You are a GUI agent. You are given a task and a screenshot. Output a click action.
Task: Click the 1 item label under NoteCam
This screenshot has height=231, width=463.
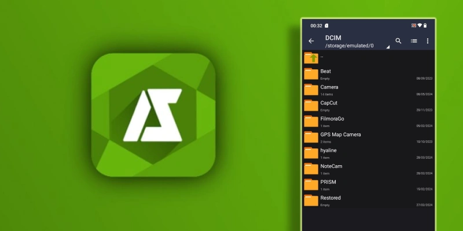pos(325,174)
